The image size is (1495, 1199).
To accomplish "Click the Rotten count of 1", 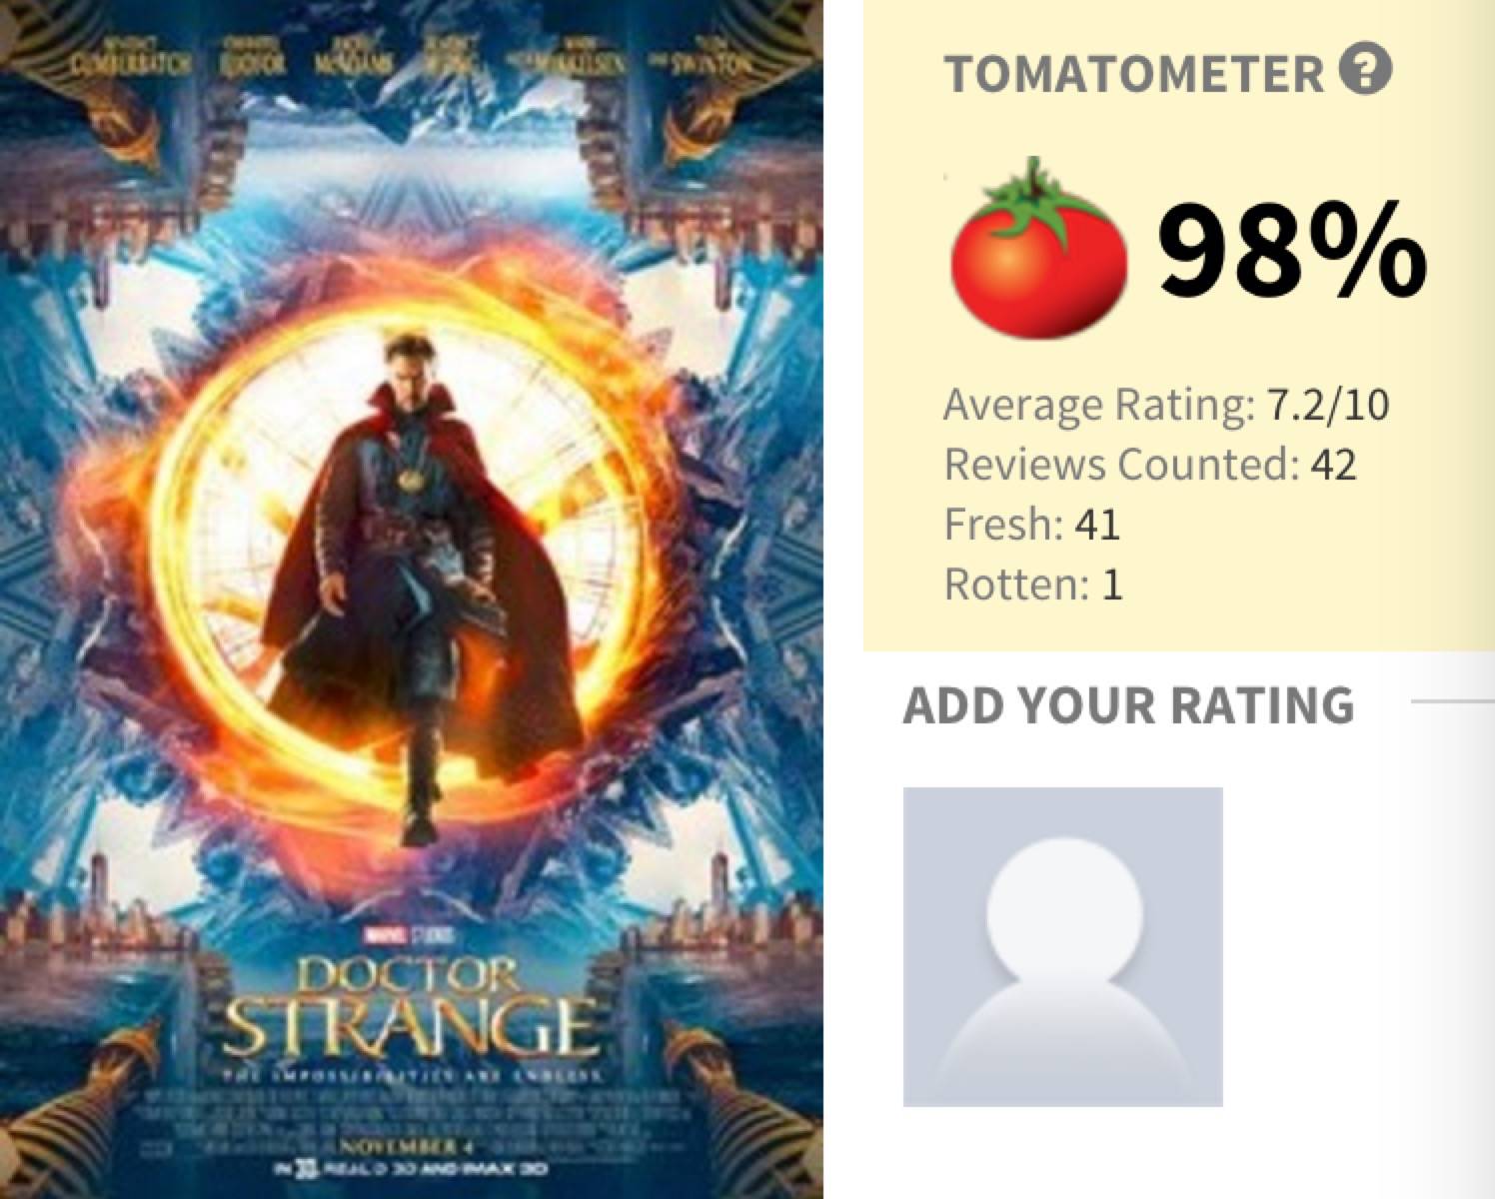I will pos(1112,584).
